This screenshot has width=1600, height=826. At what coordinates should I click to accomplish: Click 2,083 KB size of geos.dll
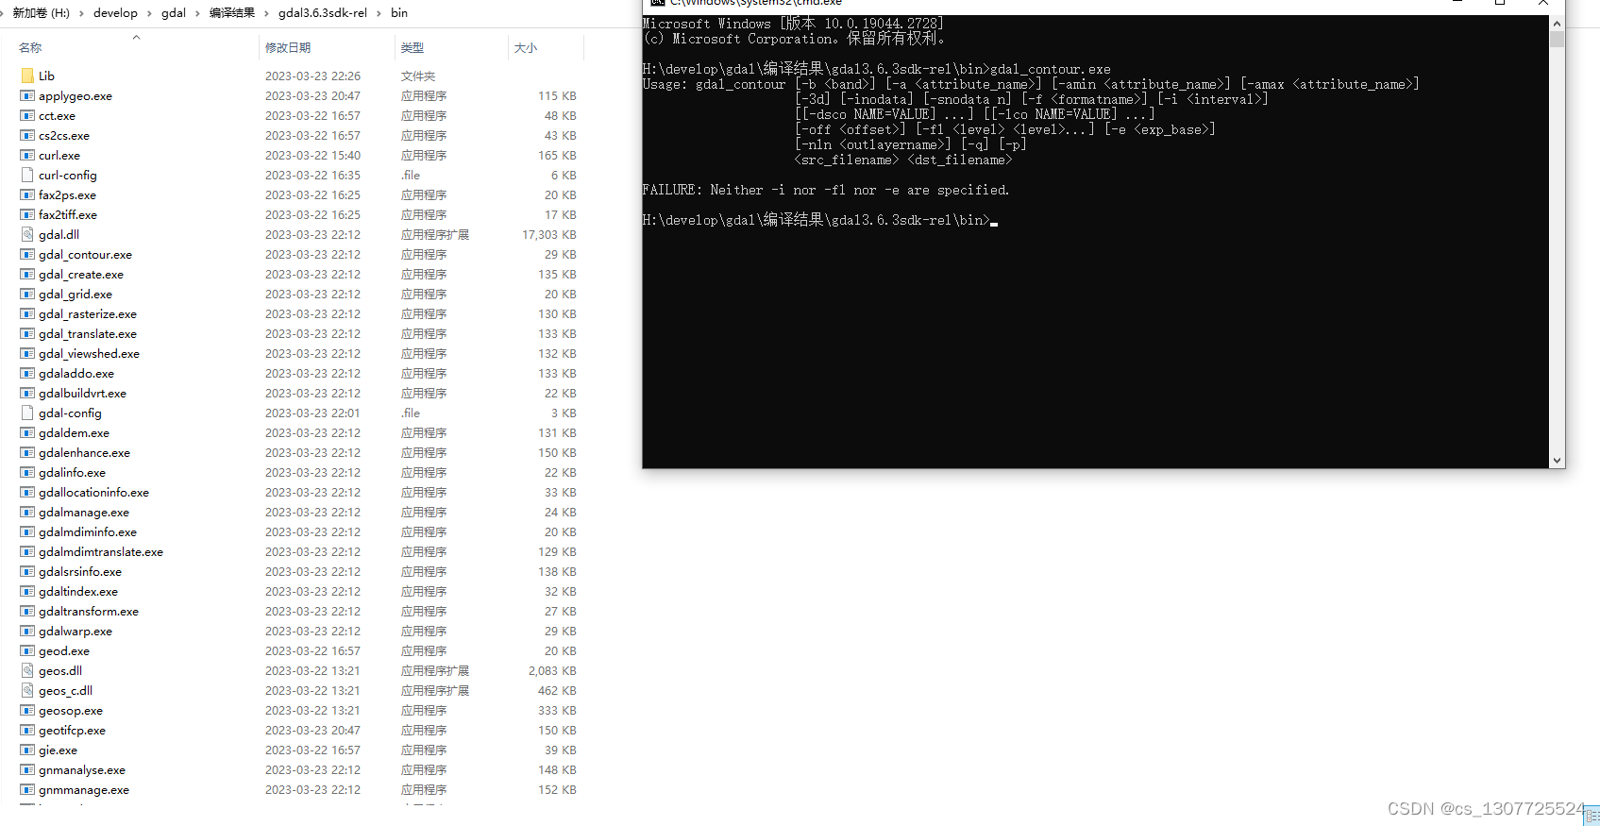click(x=552, y=671)
